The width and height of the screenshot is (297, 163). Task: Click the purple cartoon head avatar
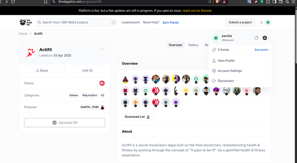(x=216, y=91)
